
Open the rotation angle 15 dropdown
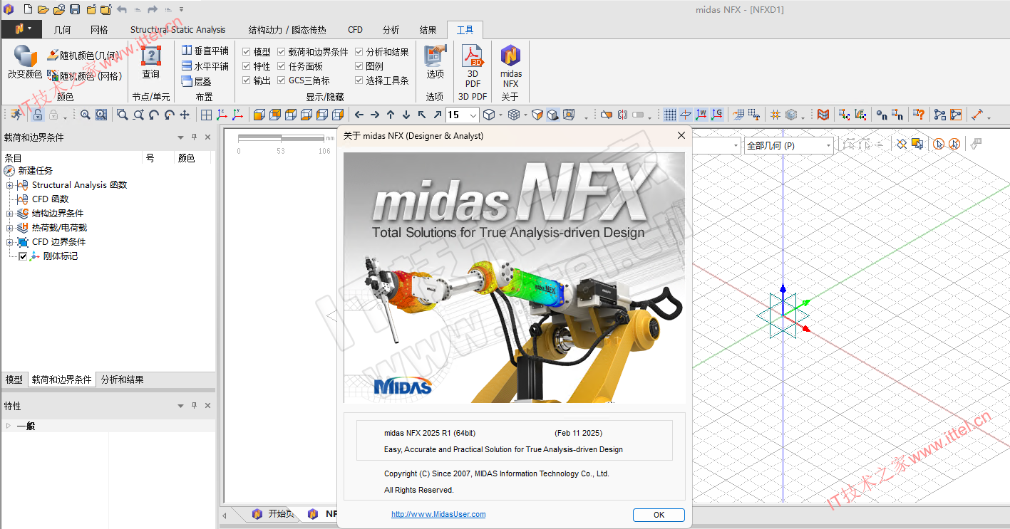[474, 115]
